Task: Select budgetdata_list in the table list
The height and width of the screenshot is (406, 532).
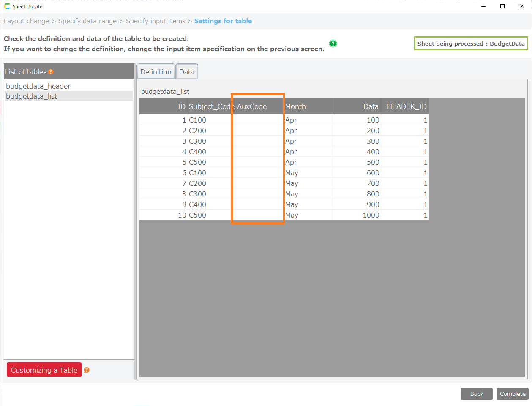Action: tap(32, 96)
